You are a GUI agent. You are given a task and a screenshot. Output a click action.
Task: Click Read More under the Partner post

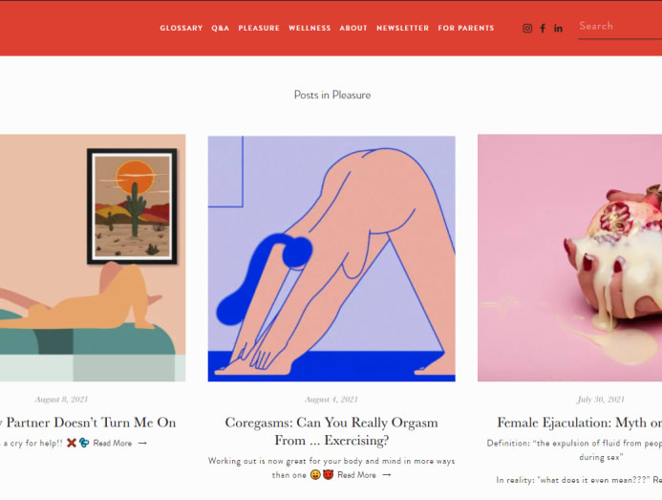tap(113, 444)
